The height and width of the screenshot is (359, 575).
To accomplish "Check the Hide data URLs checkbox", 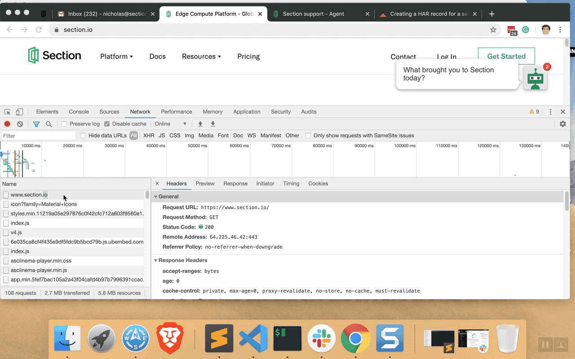I will [83, 136].
